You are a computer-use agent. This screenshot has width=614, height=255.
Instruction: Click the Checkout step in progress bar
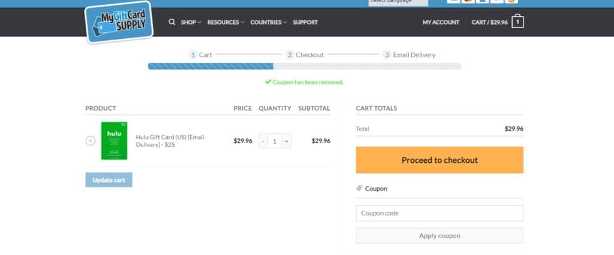coord(305,54)
